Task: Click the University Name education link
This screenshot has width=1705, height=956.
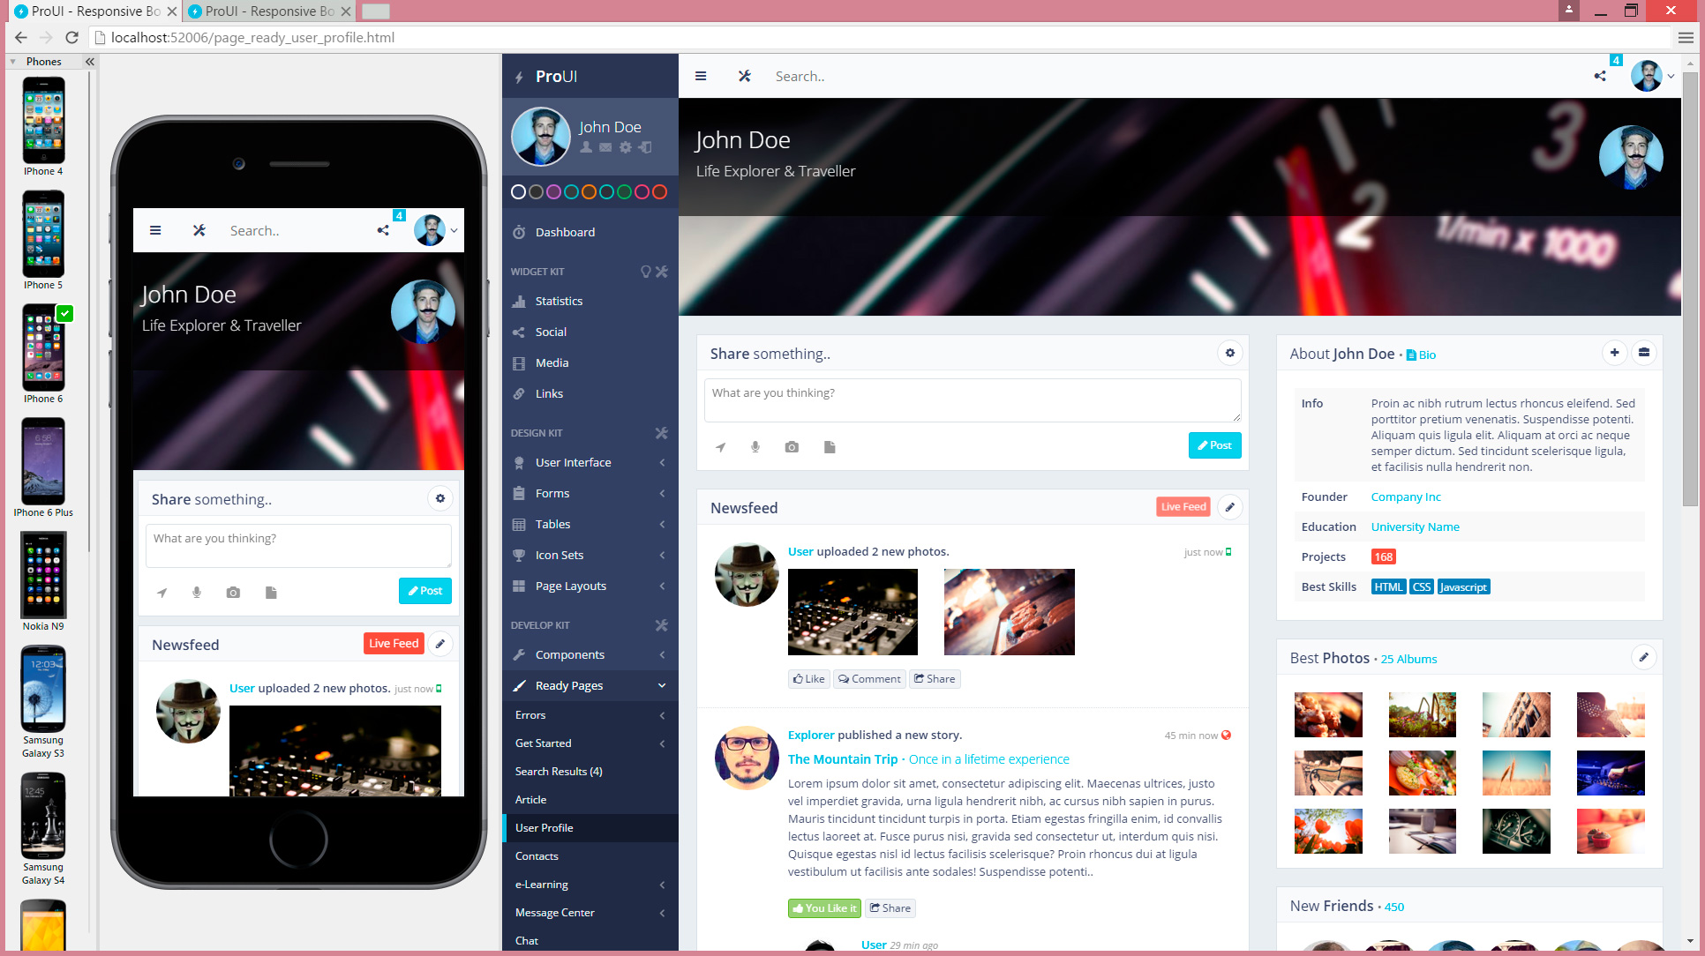Action: pyautogui.click(x=1415, y=526)
